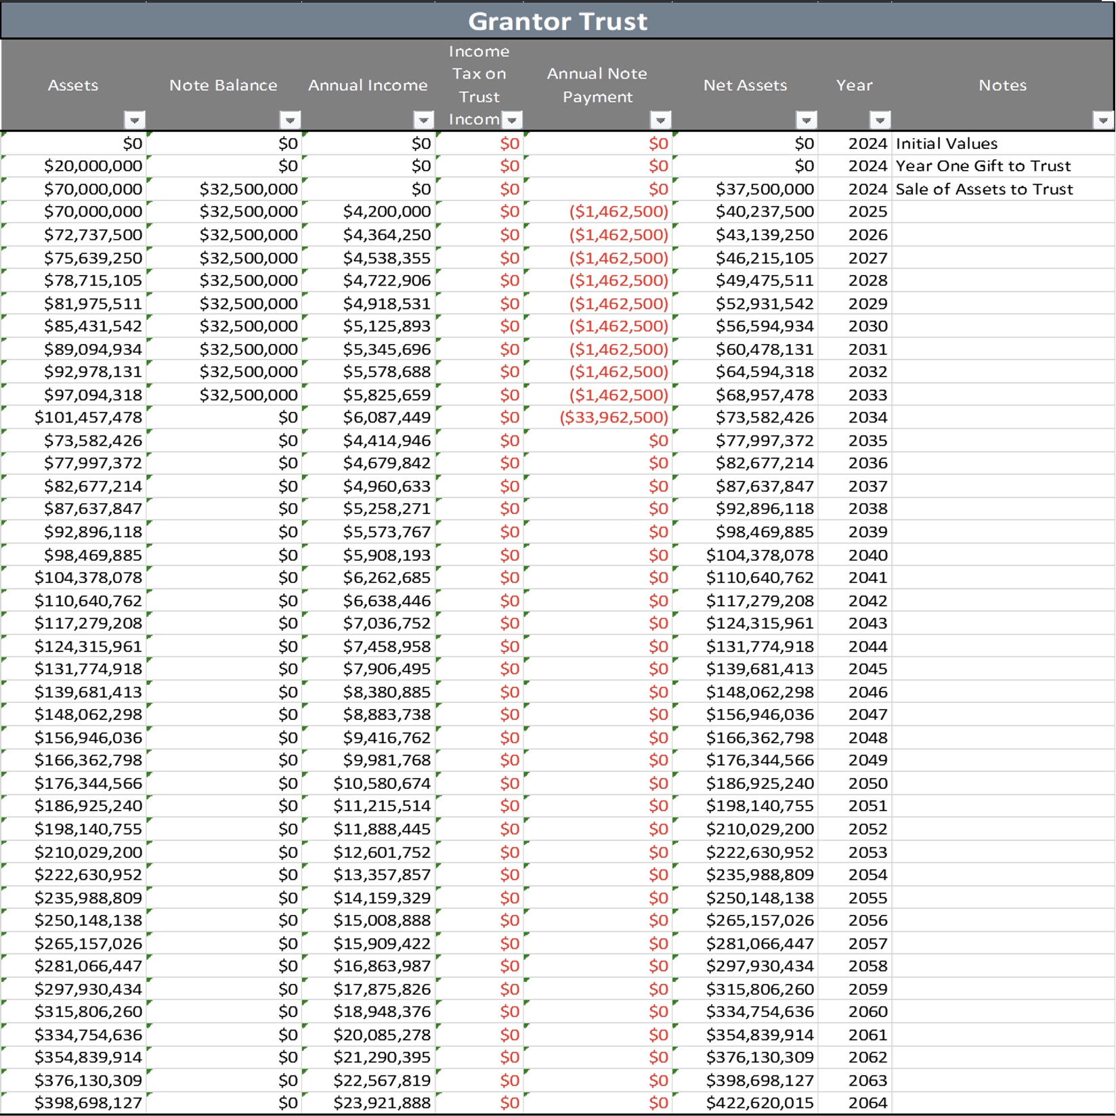Click the note 'Sale of Assets to Trust'
Viewport: 1116px width, 1116px height.
pyautogui.click(x=984, y=189)
